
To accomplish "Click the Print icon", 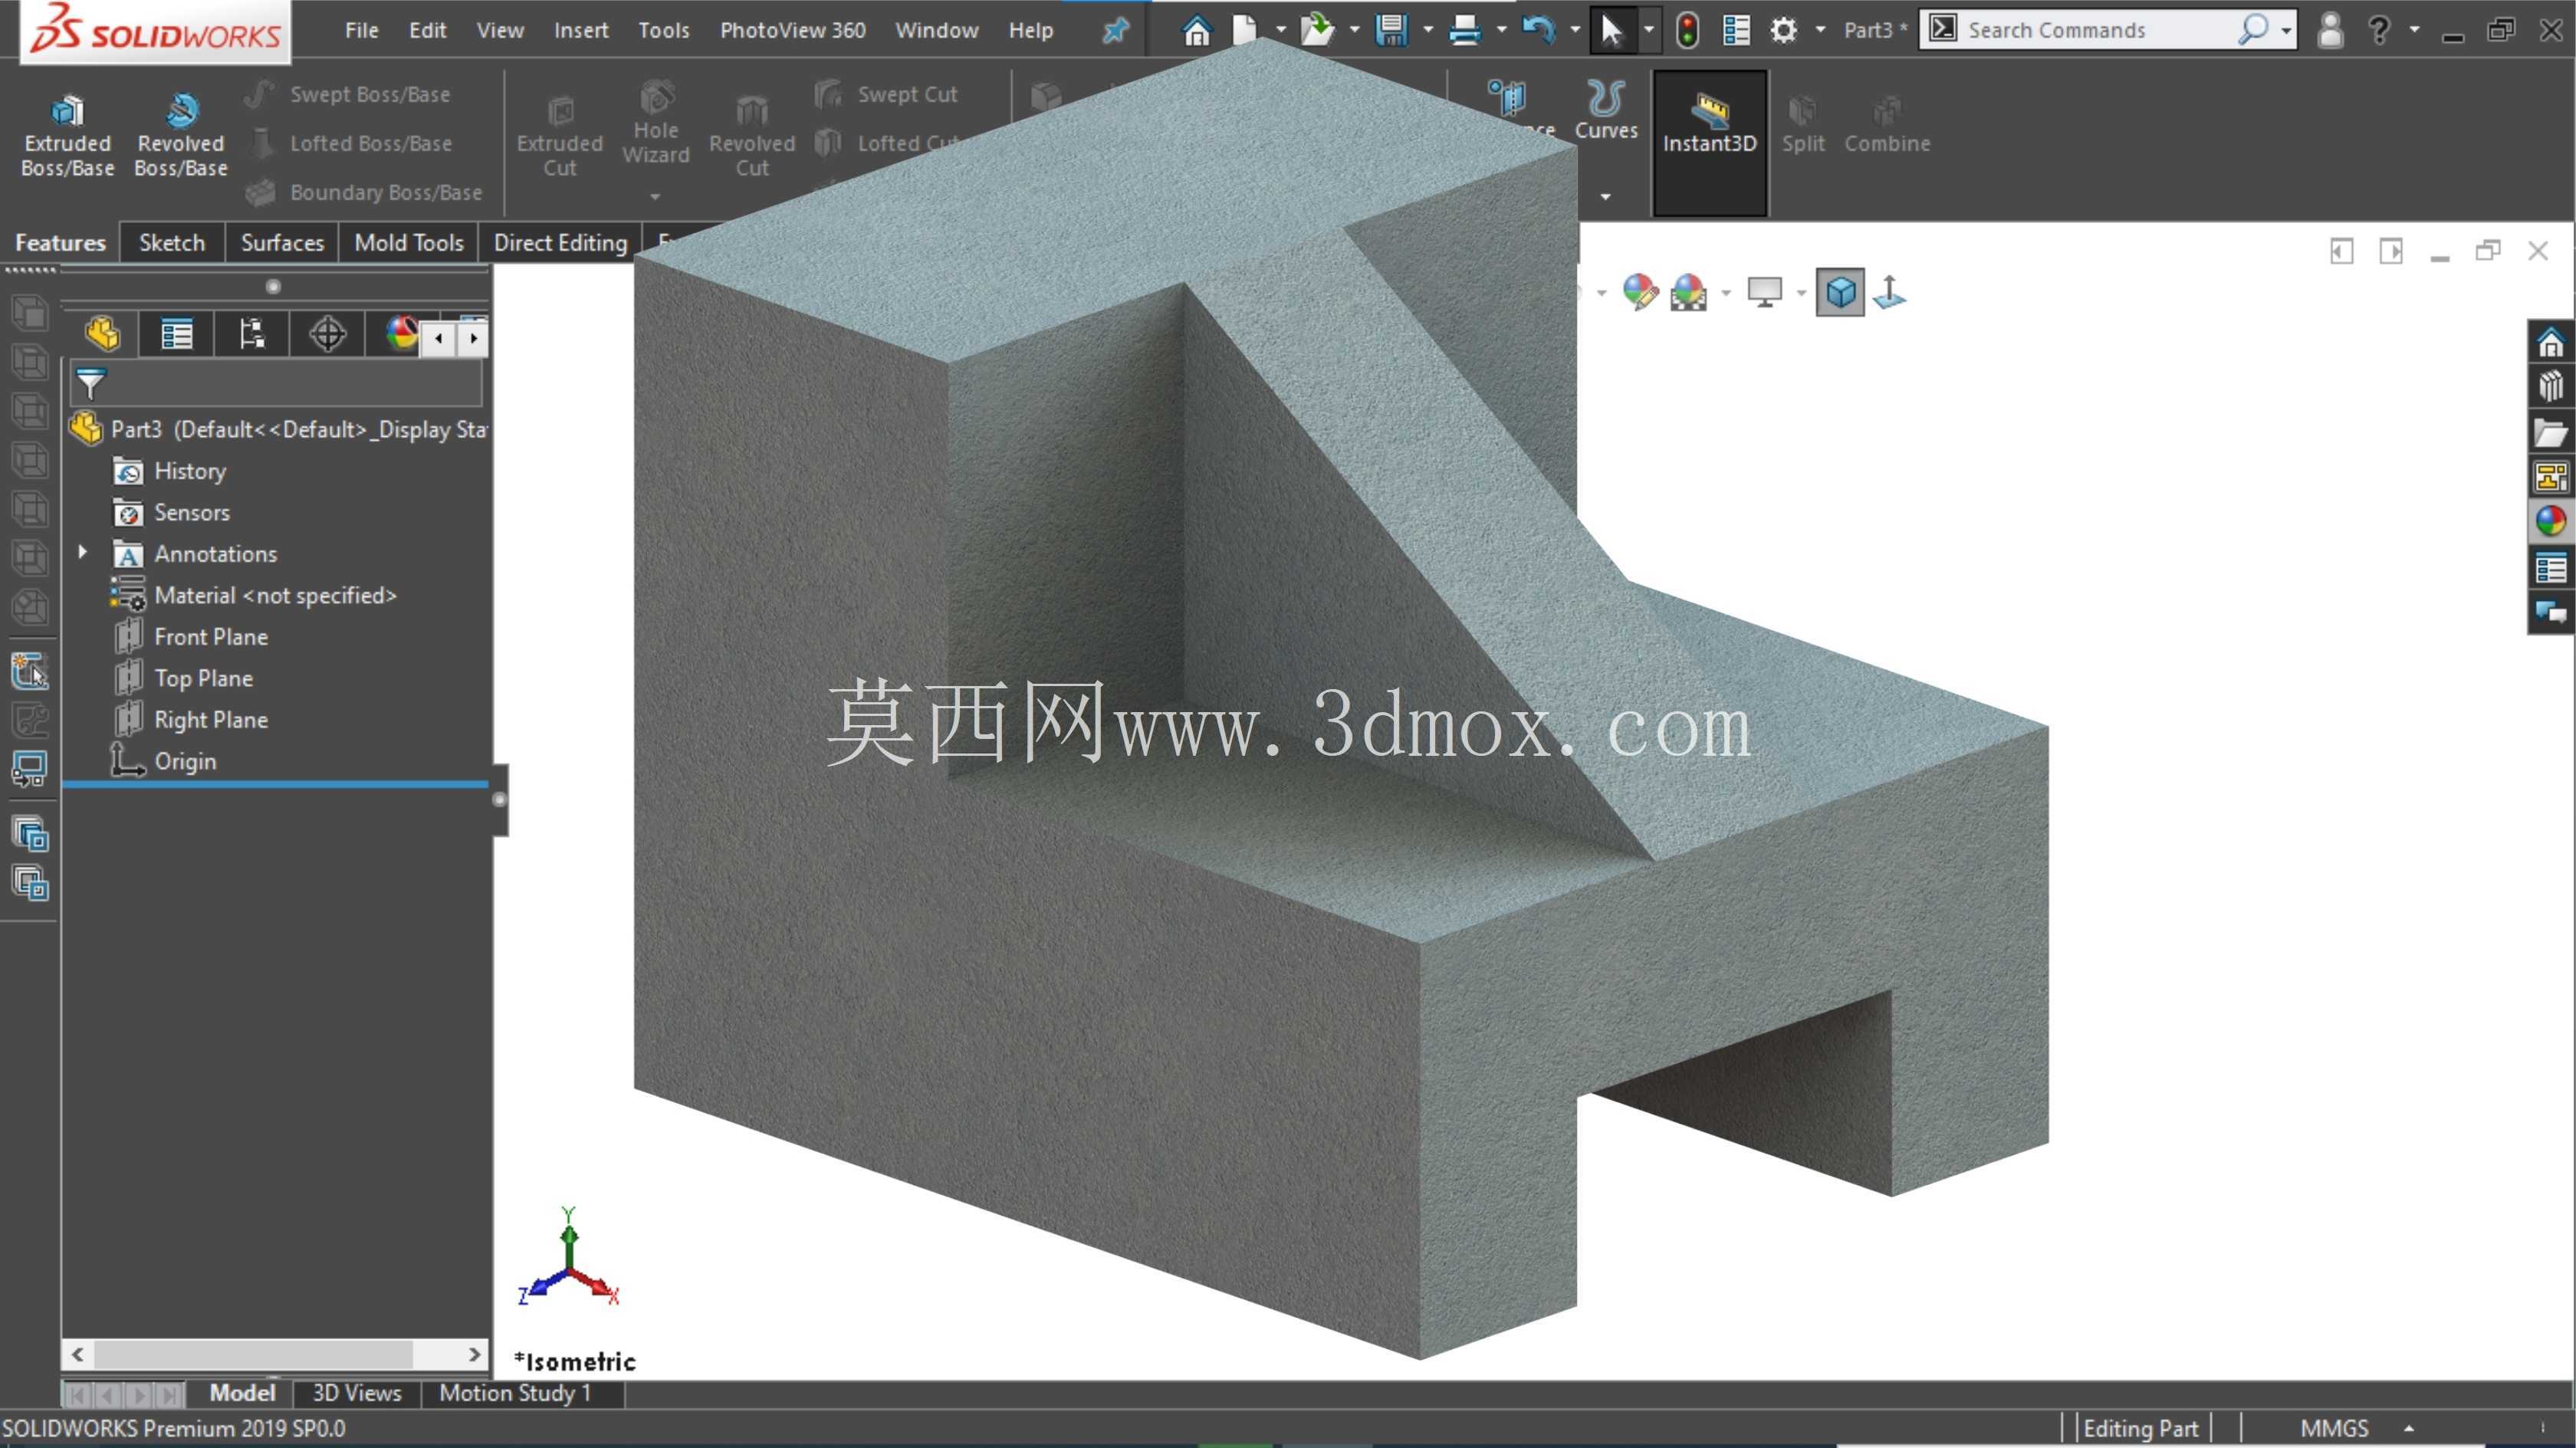I will pos(1464,30).
